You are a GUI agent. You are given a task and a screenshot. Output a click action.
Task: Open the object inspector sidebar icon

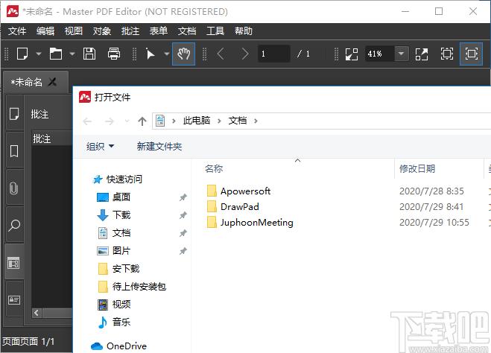point(14,263)
